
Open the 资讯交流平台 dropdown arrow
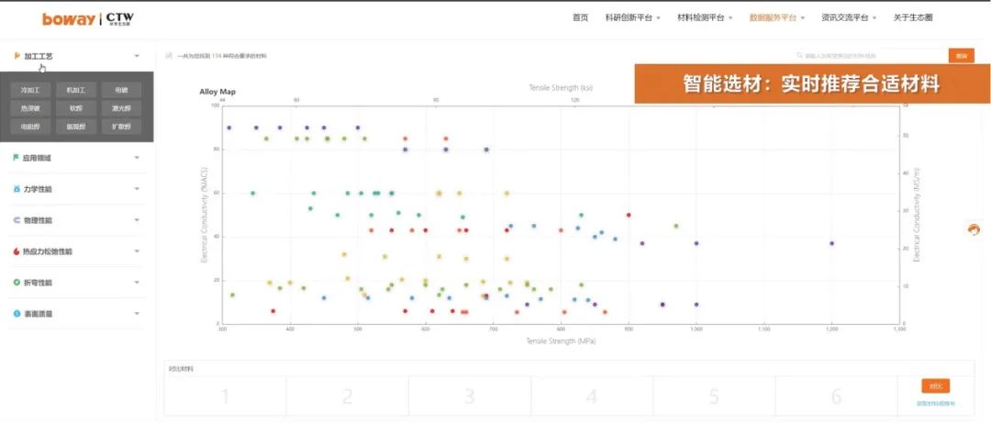click(x=874, y=18)
